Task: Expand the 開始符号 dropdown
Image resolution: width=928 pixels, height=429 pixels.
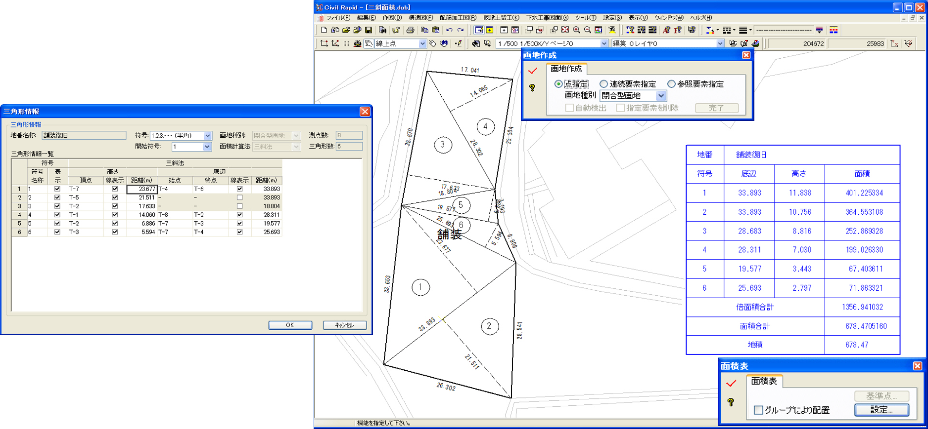Action: pyautogui.click(x=207, y=147)
